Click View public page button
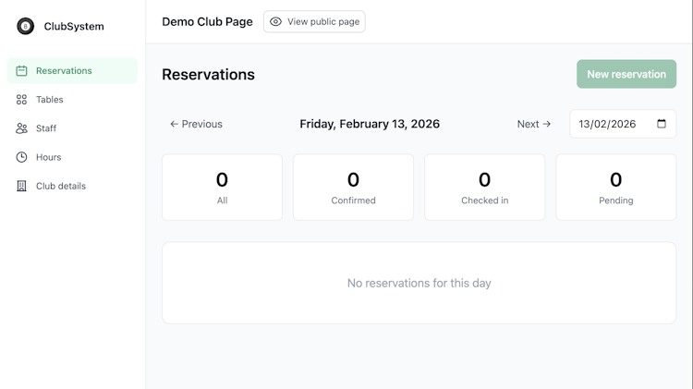 click(x=314, y=21)
